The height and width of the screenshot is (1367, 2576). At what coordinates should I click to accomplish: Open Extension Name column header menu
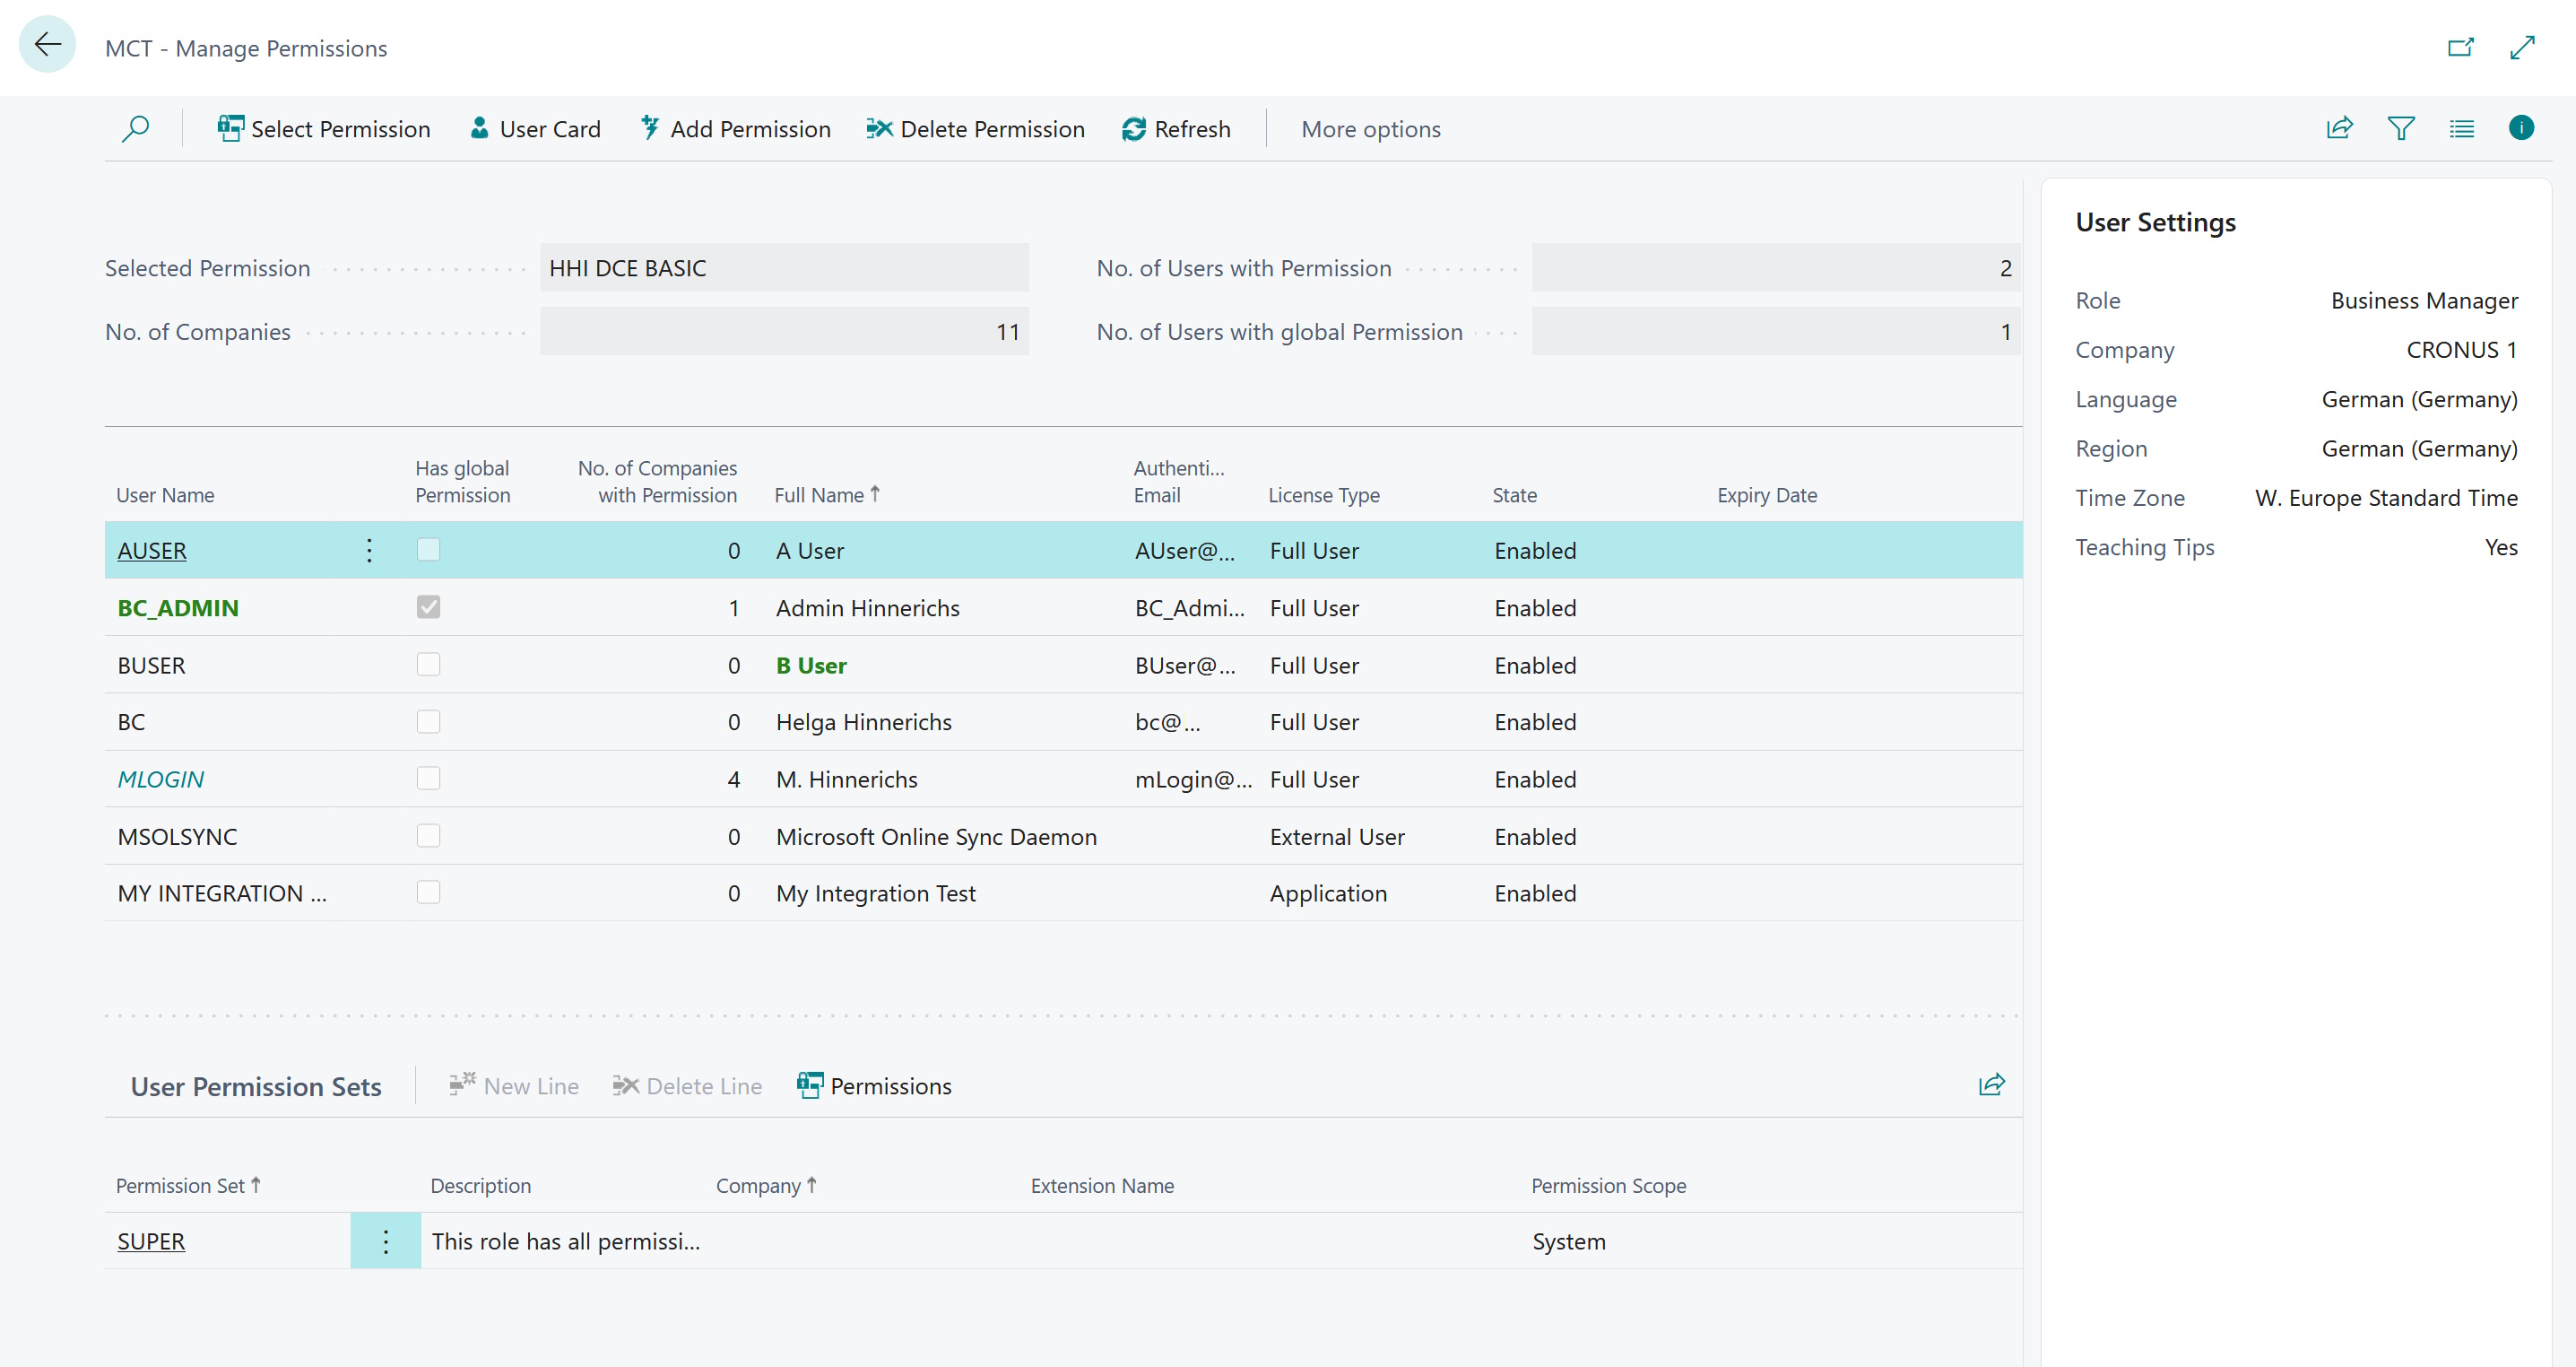(x=1102, y=1185)
